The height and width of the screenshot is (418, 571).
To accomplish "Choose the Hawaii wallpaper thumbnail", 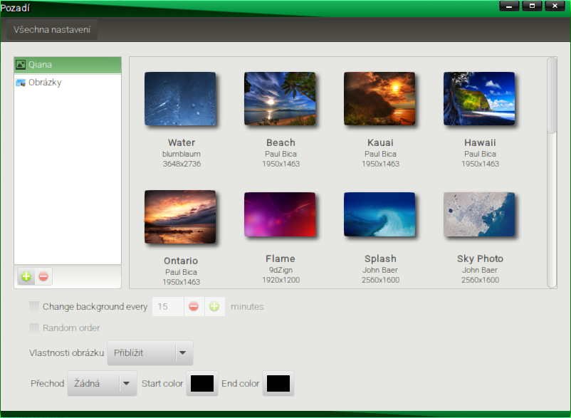I will 479,99.
